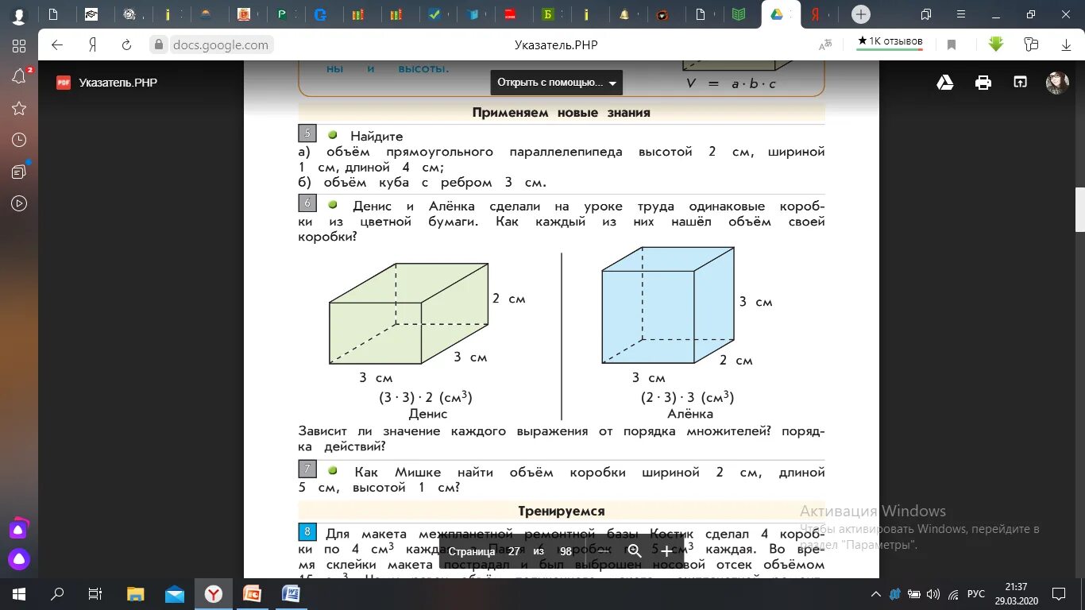Open the page translate icon
Viewport: 1085px width, 610px height.
pos(825,44)
